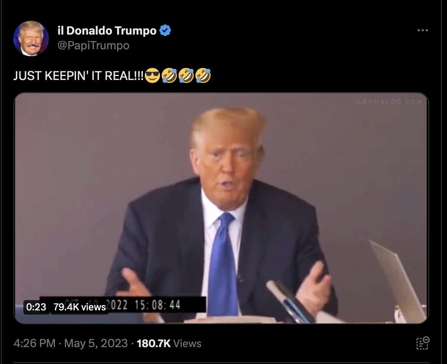Click the May 5, 2023 date
This screenshot has height=364, width=447.
[96, 343]
